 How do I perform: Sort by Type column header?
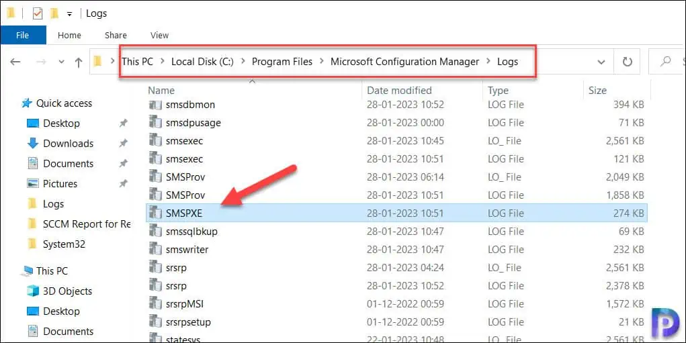[x=498, y=91]
